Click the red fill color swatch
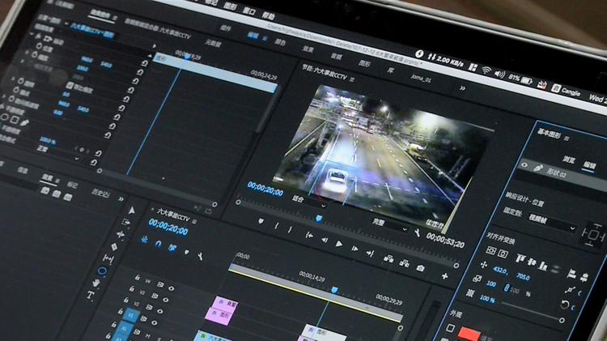607x341 pixels. click(469, 333)
